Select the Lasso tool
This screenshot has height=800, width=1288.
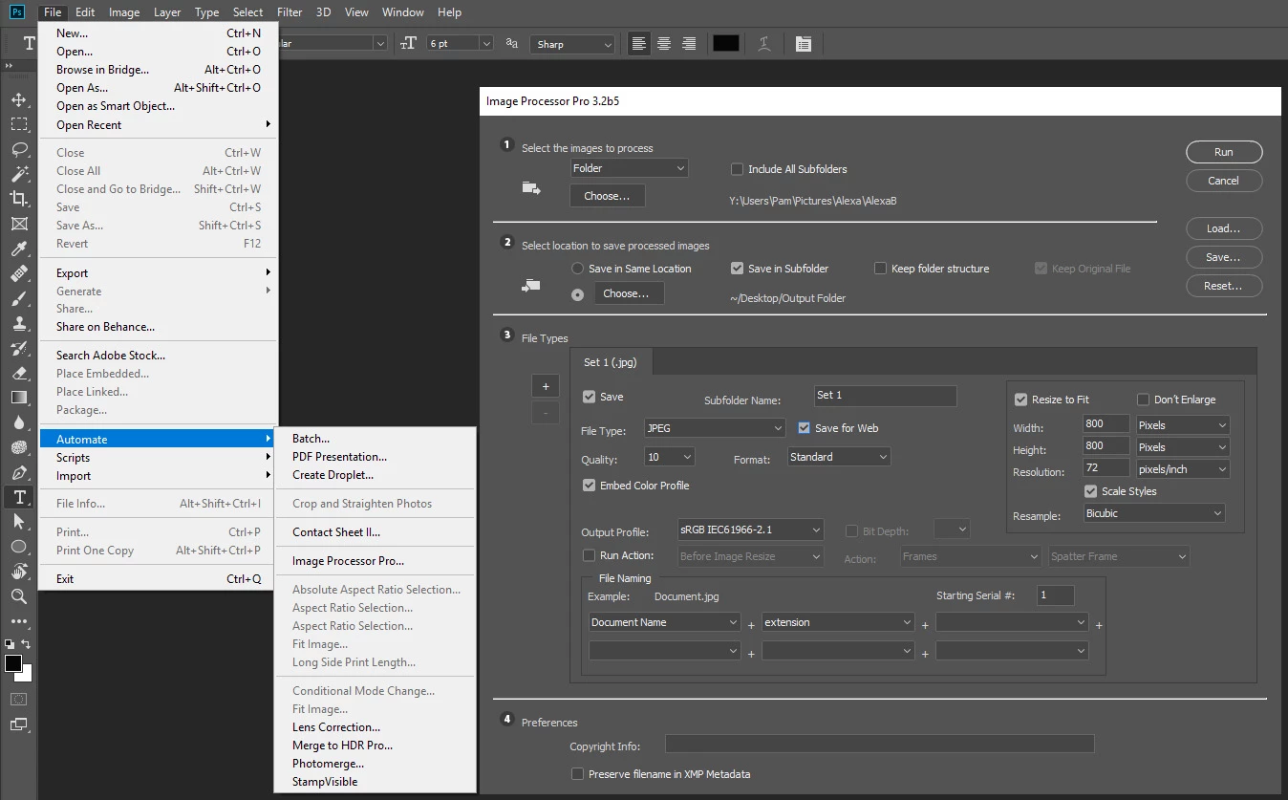pos(18,149)
